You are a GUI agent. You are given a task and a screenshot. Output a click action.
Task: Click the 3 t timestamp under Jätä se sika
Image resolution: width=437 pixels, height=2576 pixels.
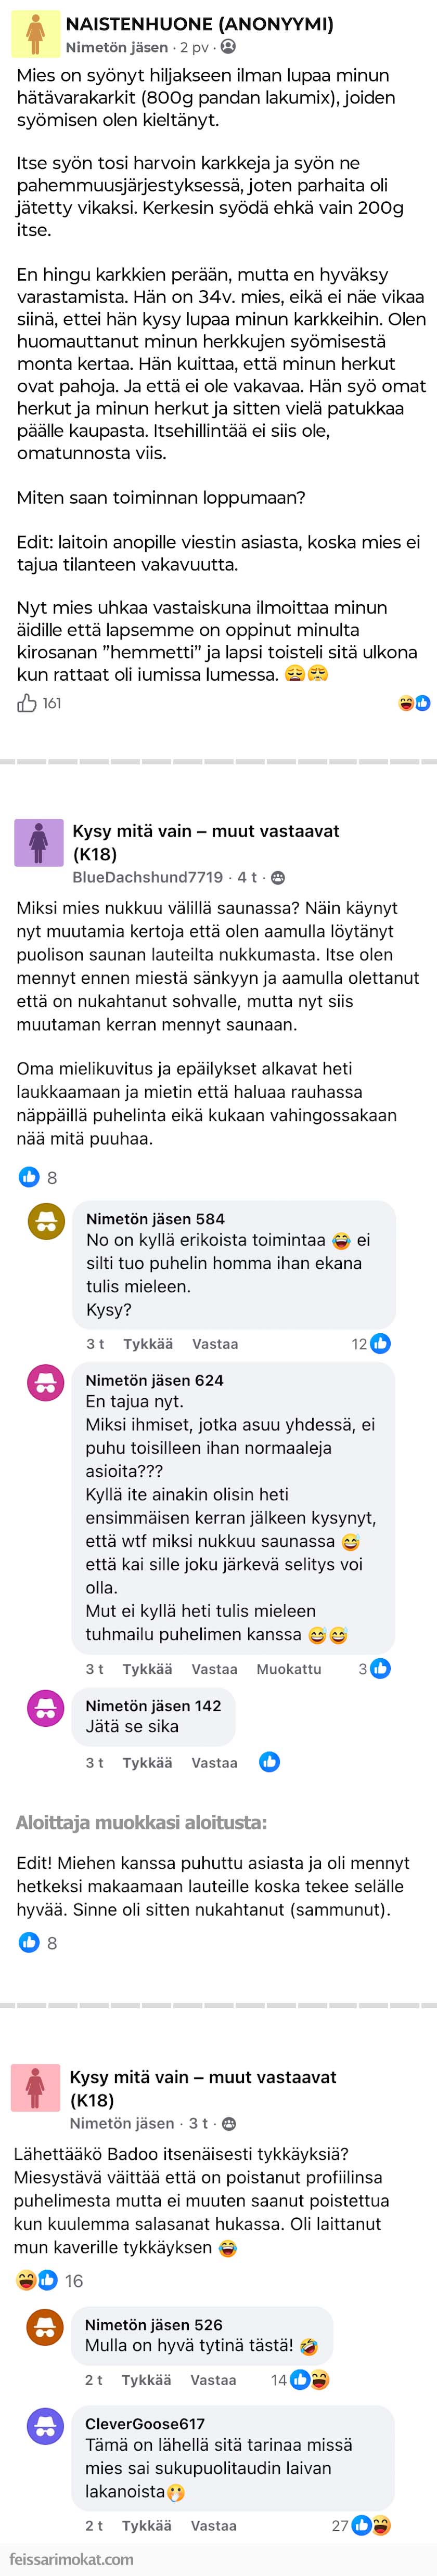tap(96, 1763)
